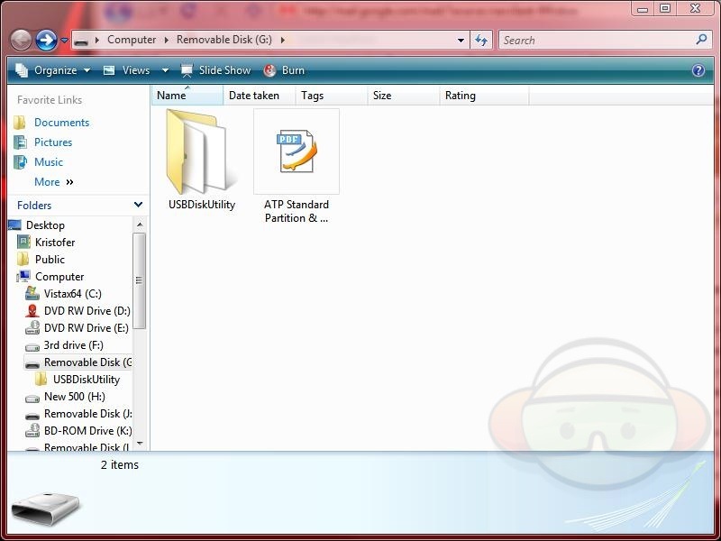This screenshot has height=541, width=721.
Task: Sort files by Name column header
Action: click(x=187, y=96)
